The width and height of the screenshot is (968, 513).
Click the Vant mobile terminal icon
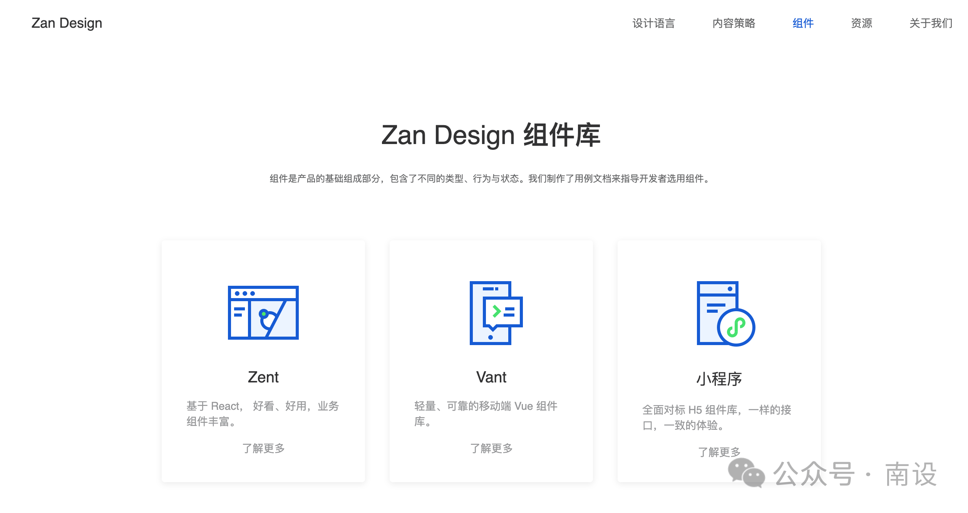[x=496, y=313]
